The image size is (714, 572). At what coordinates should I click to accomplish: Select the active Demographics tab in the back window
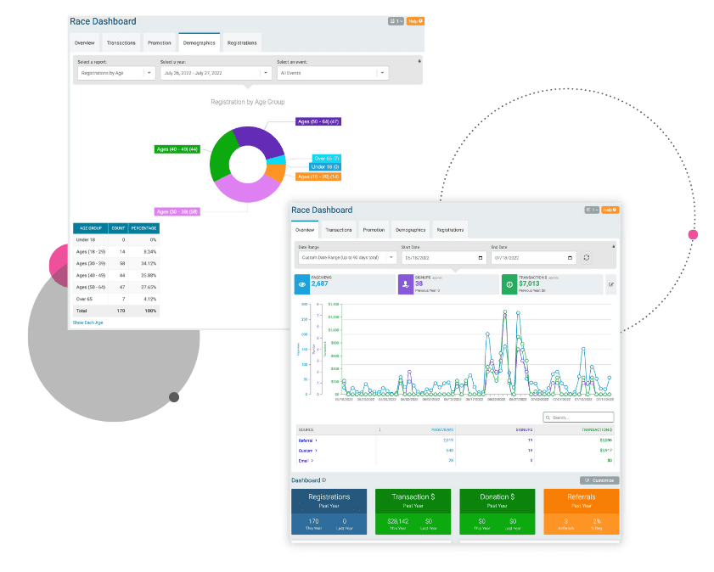point(199,42)
